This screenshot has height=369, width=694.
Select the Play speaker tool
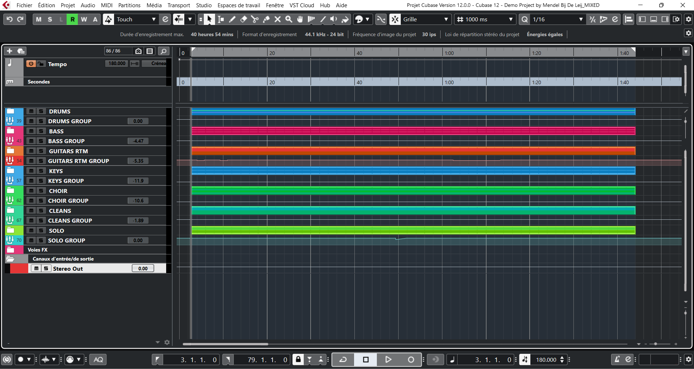(x=334, y=20)
